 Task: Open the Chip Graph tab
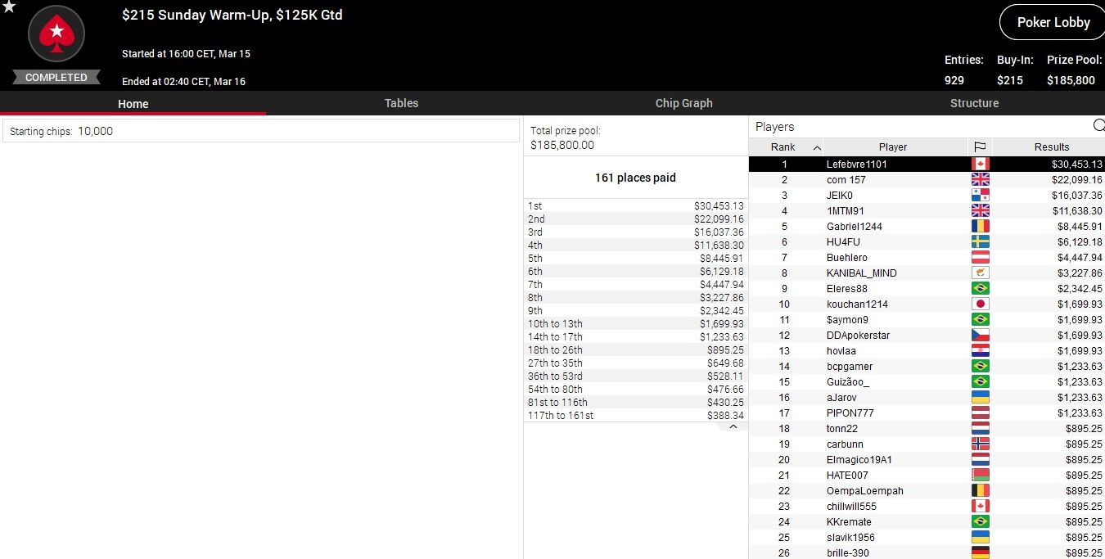683,103
